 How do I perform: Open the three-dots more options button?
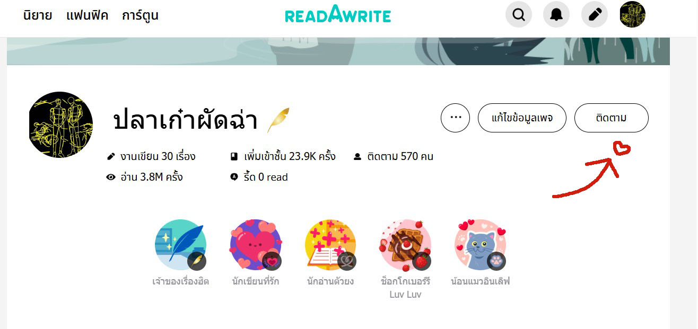pos(455,118)
